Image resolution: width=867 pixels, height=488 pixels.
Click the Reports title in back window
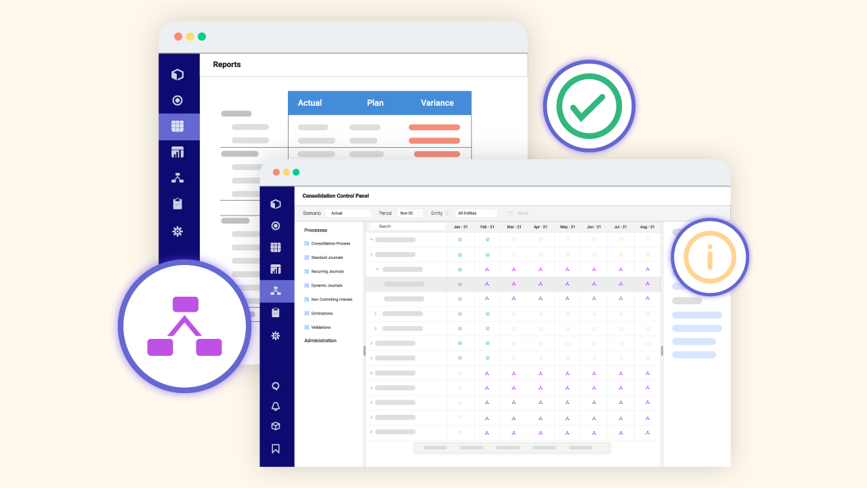(227, 64)
